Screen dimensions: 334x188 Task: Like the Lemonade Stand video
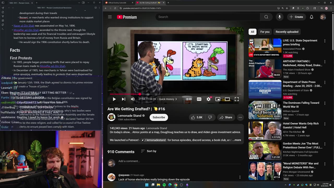tap(197, 118)
